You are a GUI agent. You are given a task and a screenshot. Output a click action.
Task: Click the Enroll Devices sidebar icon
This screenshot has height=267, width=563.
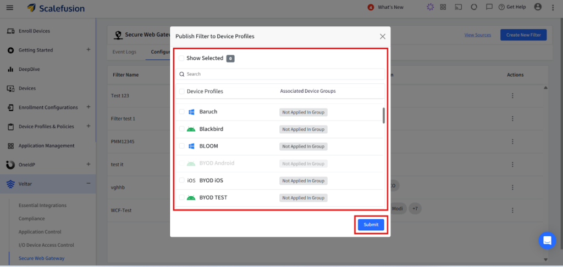[x=11, y=31]
